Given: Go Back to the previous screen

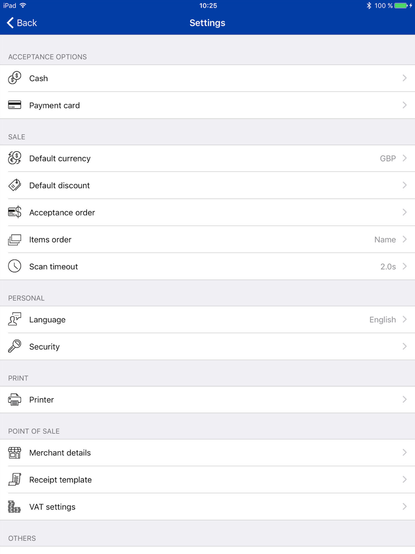Looking at the screenshot, I should point(22,23).
